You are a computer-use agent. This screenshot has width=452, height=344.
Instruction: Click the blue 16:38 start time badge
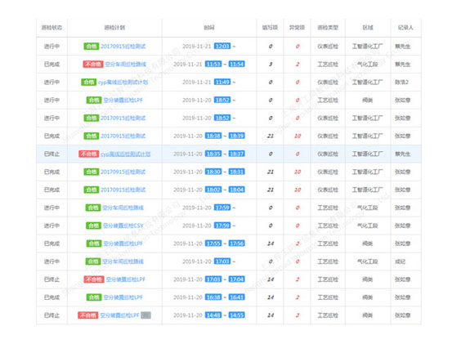(213, 297)
